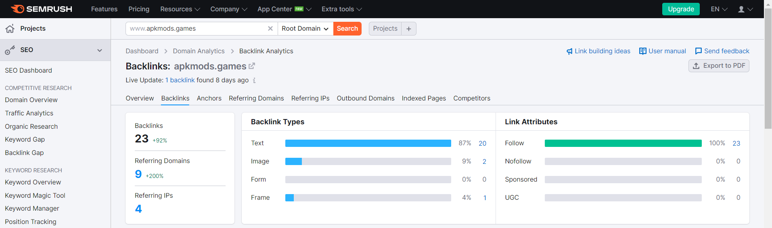Viewport: 772px width, 228px height.
Task: Click the 1 backlink link
Action: click(180, 80)
